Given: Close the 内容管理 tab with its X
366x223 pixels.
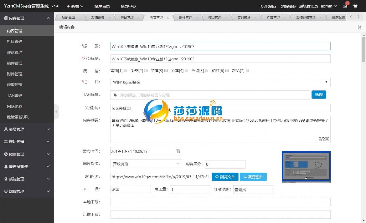Looking at the screenshot, I should pos(168,17).
